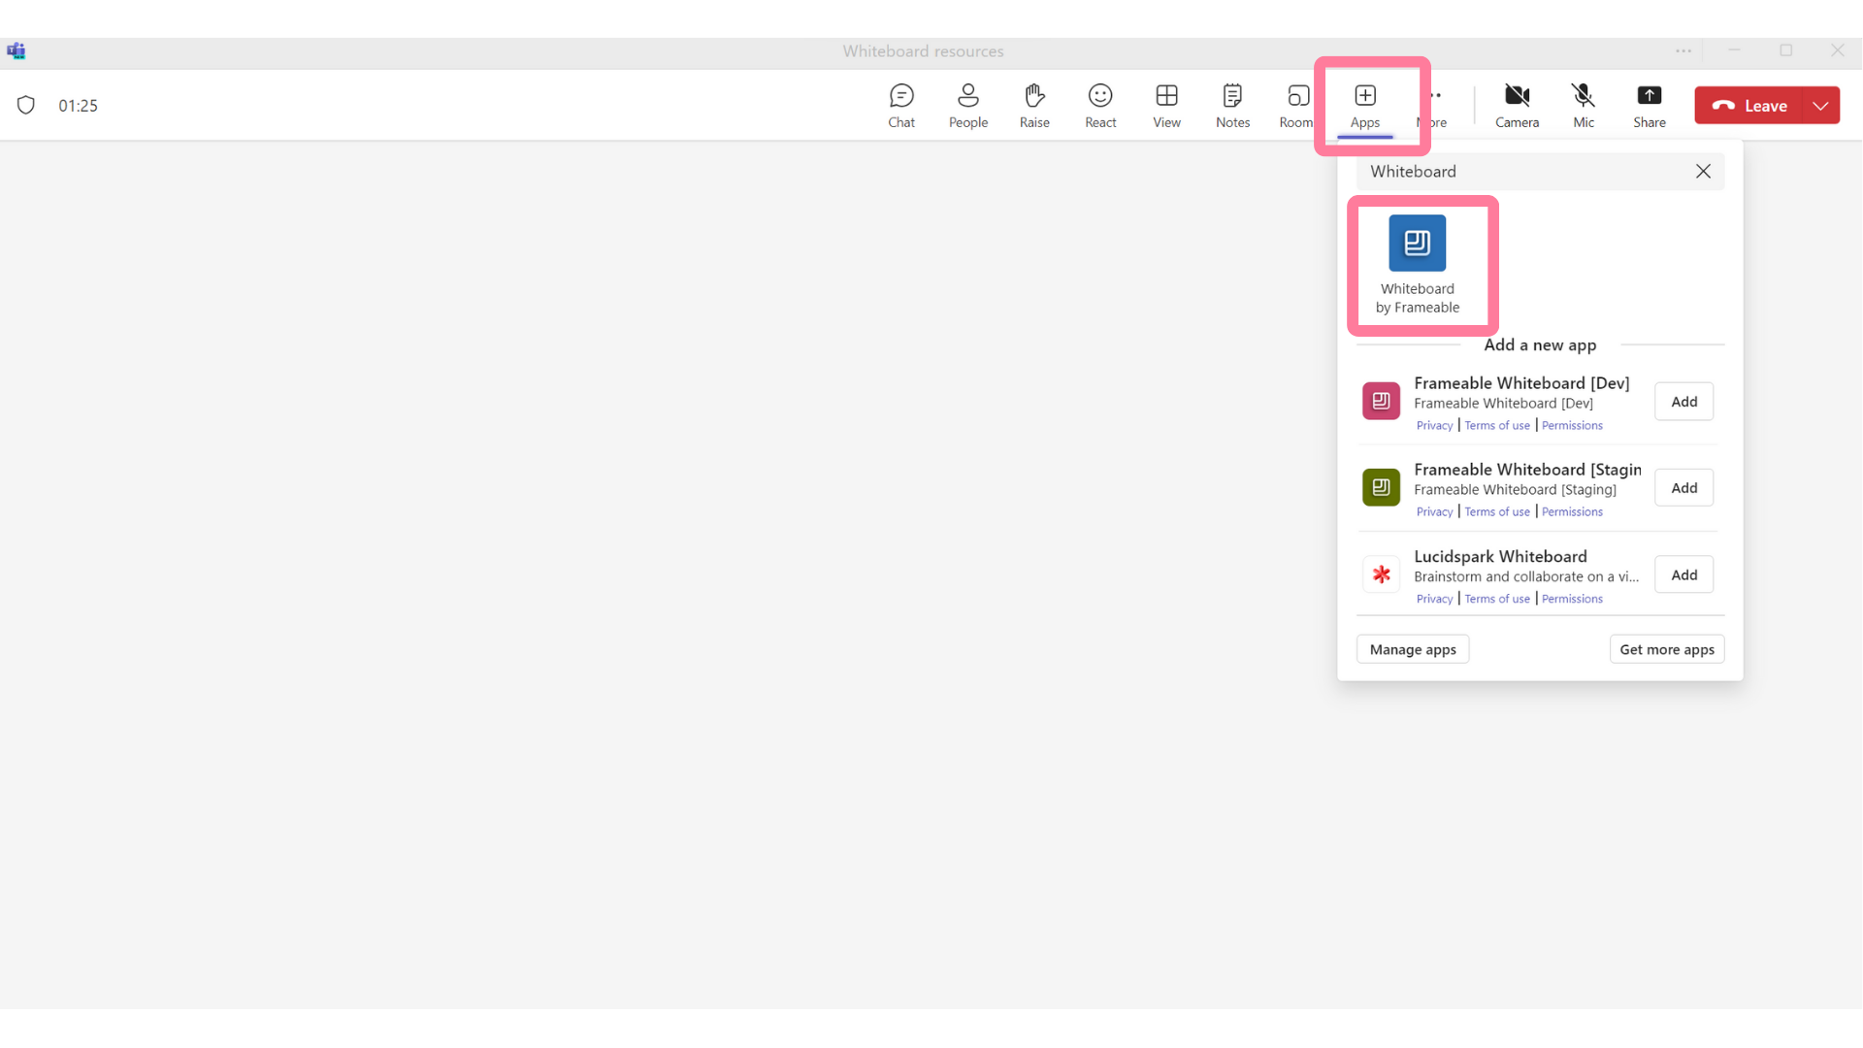Open meeting Notes
Screen dimensions: 1863x1048
click(1232, 105)
